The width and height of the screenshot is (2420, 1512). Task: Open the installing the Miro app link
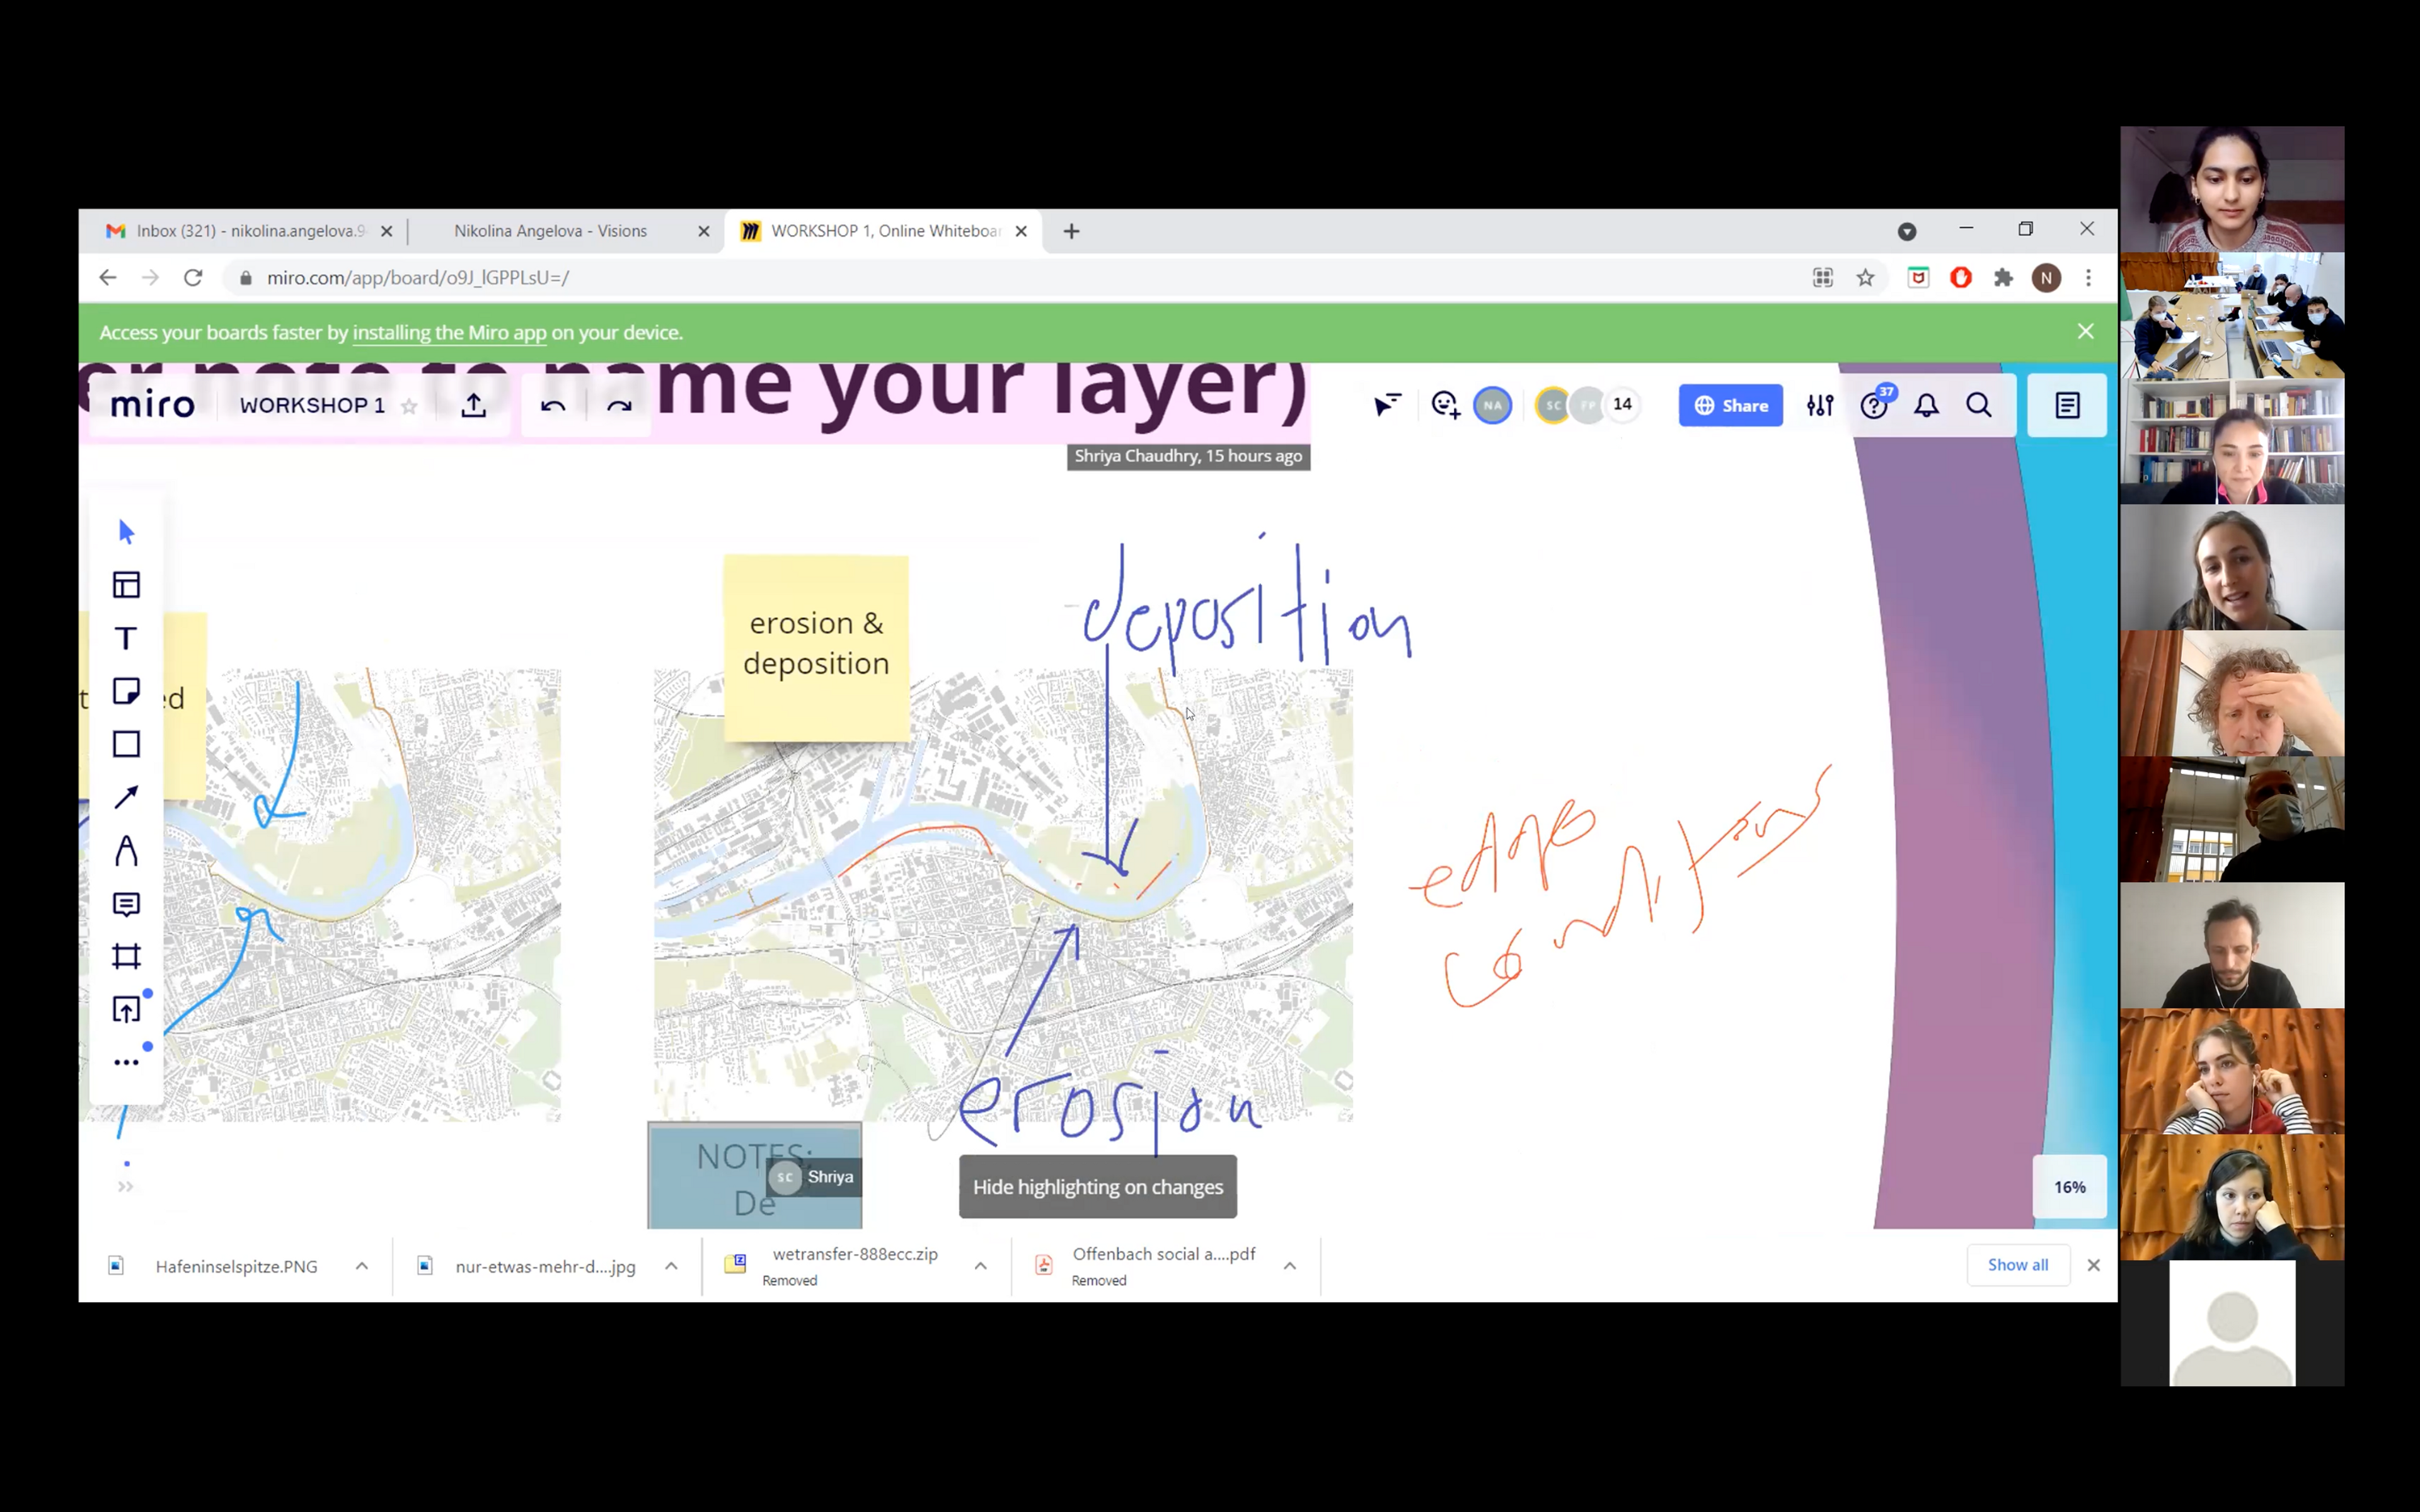point(449,333)
